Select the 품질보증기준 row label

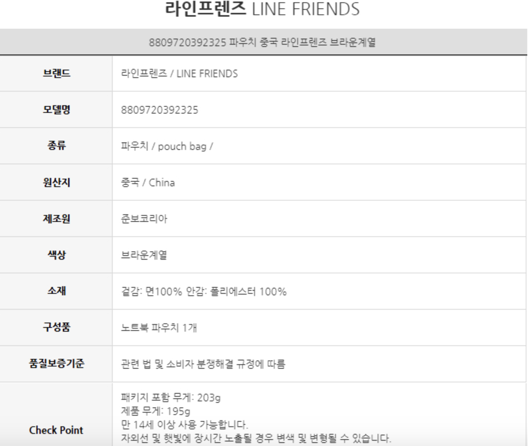(x=56, y=363)
